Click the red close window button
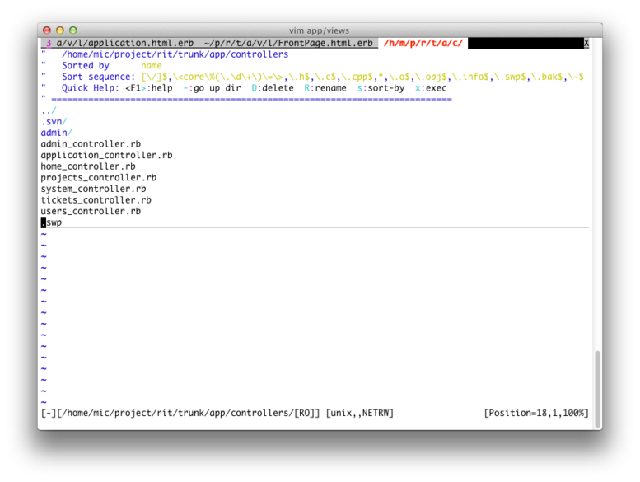This screenshot has height=482, width=640. click(x=47, y=30)
